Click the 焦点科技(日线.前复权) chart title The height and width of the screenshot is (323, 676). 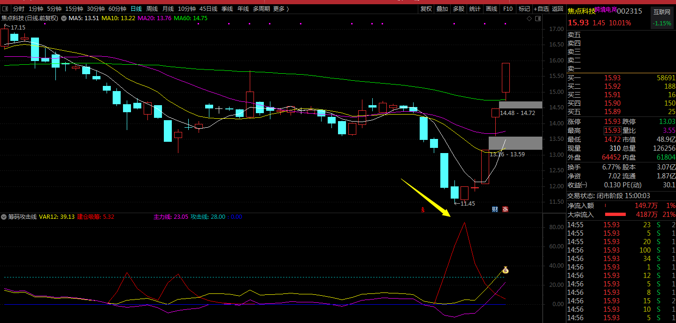[30, 18]
